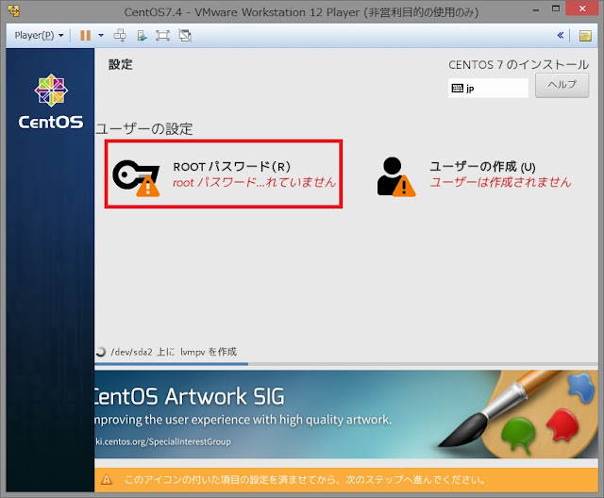The height and width of the screenshot is (498, 604).
Task: Toggle Unity mode toolbar icon
Action: pos(185,36)
